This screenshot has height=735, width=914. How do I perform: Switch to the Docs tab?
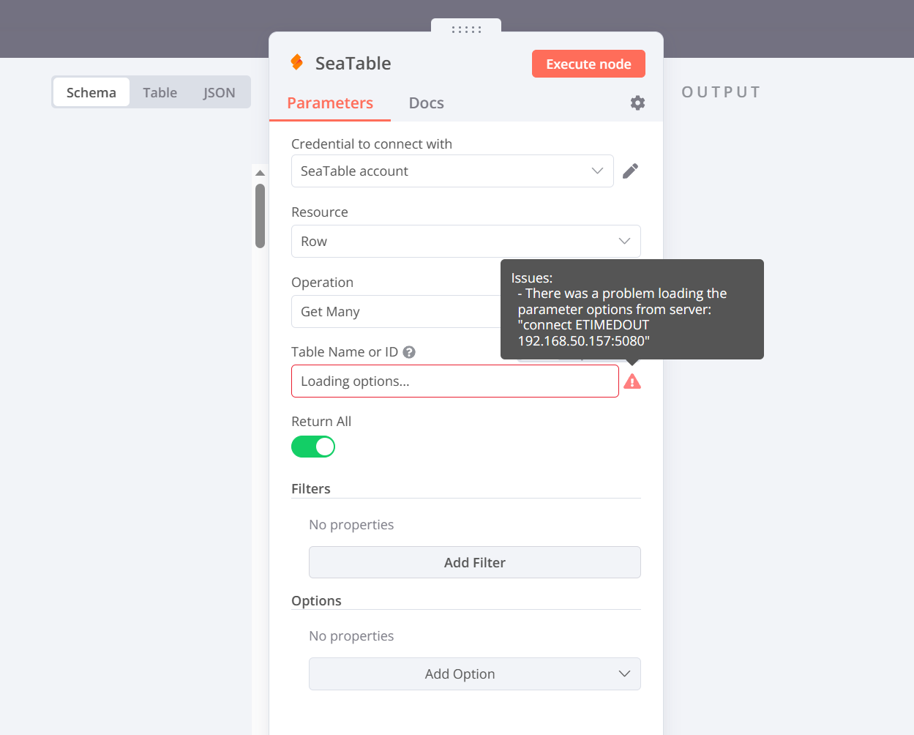coord(426,103)
